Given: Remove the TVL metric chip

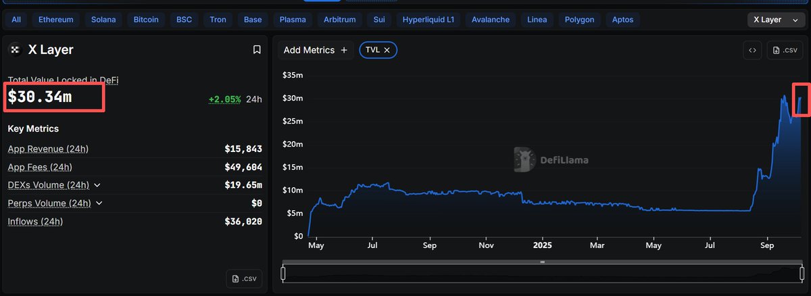Looking at the screenshot, I should click(387, 50).
